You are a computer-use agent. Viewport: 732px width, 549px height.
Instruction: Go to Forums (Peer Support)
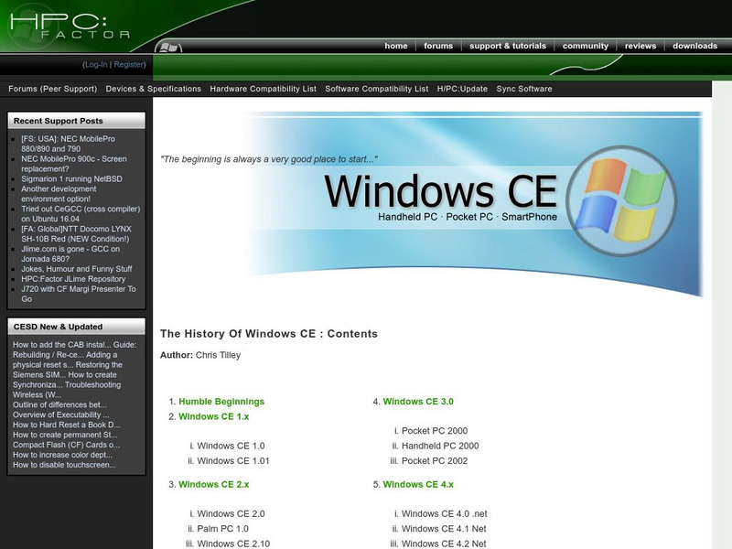pos(53,89)
